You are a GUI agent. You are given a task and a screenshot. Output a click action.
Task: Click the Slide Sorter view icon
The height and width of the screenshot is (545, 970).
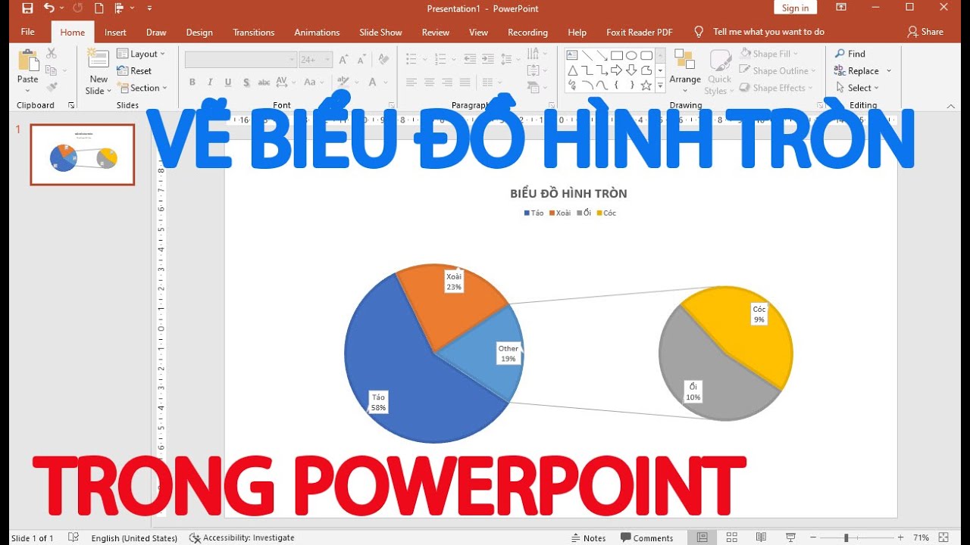731,537
